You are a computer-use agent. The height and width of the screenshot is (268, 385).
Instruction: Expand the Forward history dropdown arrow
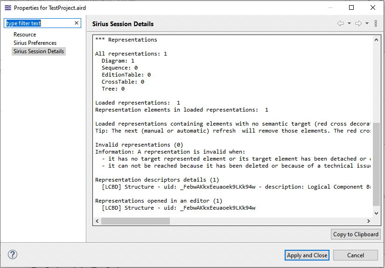[367, 23]
